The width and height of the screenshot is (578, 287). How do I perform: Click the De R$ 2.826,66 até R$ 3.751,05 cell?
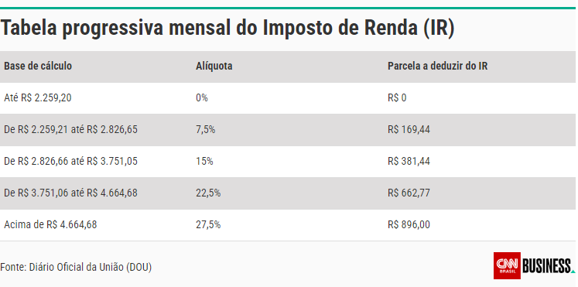[x=70, y=162]
